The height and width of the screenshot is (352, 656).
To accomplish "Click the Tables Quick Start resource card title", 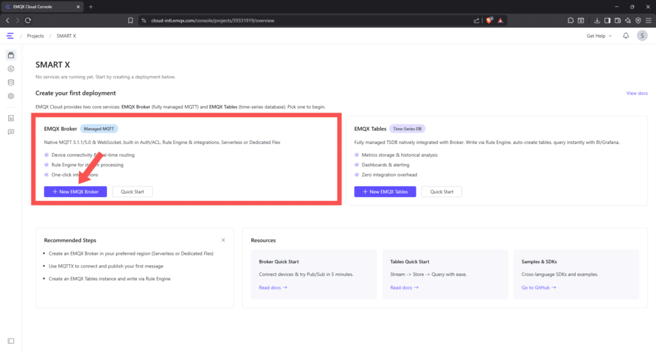I will (409, 262).
